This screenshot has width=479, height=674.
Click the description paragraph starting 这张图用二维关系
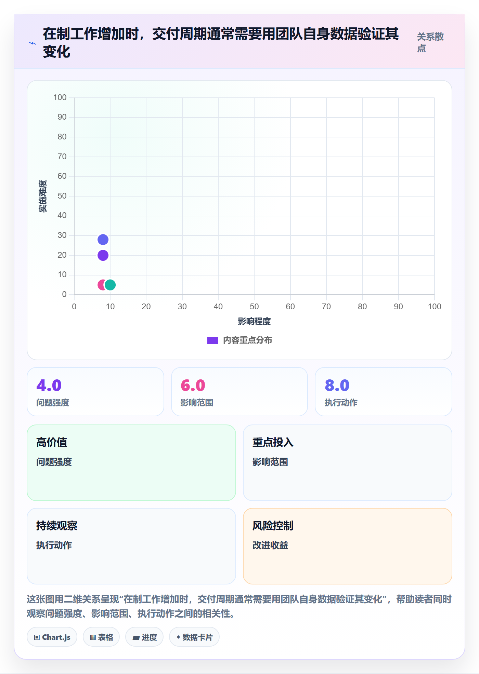point(239,606)
